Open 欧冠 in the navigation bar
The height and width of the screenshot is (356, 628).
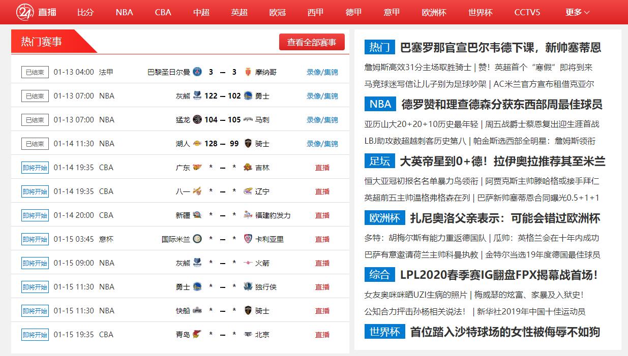(x=278, y=12)
